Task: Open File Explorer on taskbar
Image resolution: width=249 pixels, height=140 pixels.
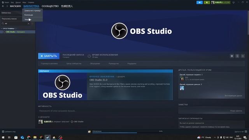Action: click(35, 137)
